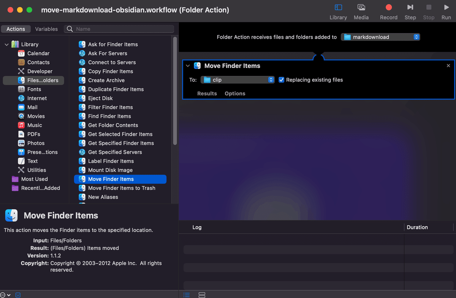Show the action's Results
This screenshot has width=456, height=298.
(x=207, y=93)
